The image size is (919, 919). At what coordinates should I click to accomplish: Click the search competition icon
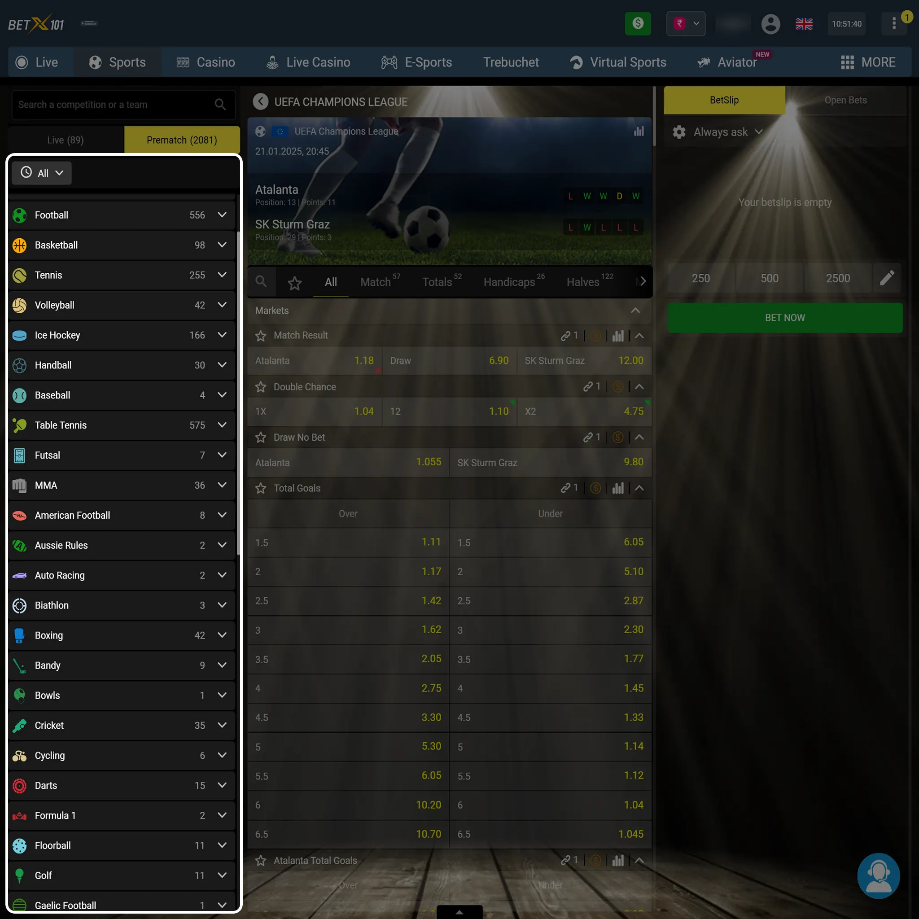(219, 105)
